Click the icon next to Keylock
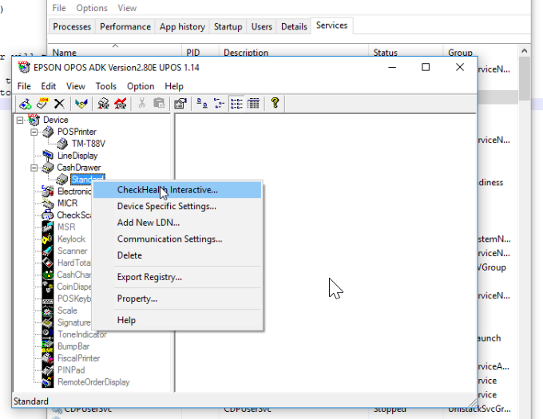The height and width of the screenshot is (419, 543). 48,239
